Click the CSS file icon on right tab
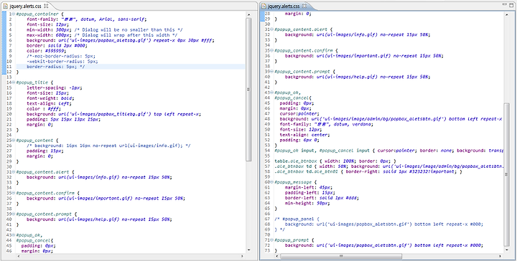Viewport: 517px width, 261px height. (264, 6)
